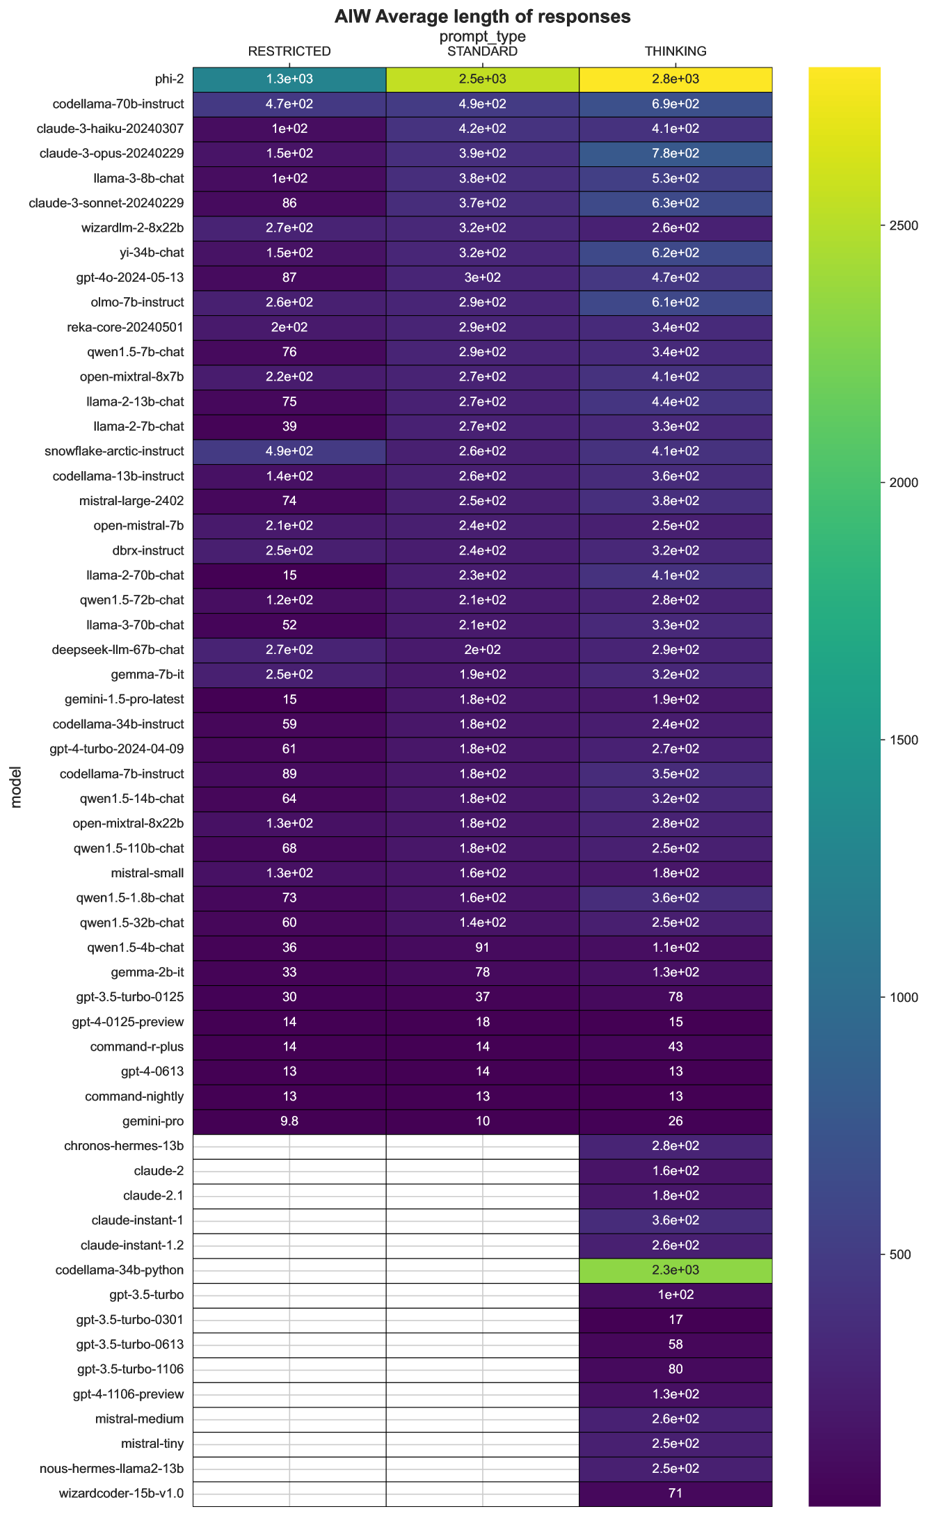
Task: Click the 'prompt_type' axis label
Action: click(x=482, y=36)
